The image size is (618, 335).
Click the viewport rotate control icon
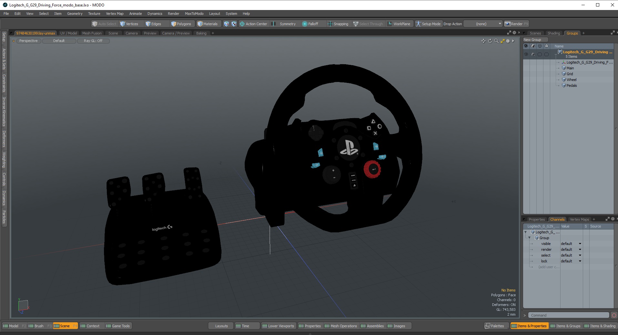490,41
